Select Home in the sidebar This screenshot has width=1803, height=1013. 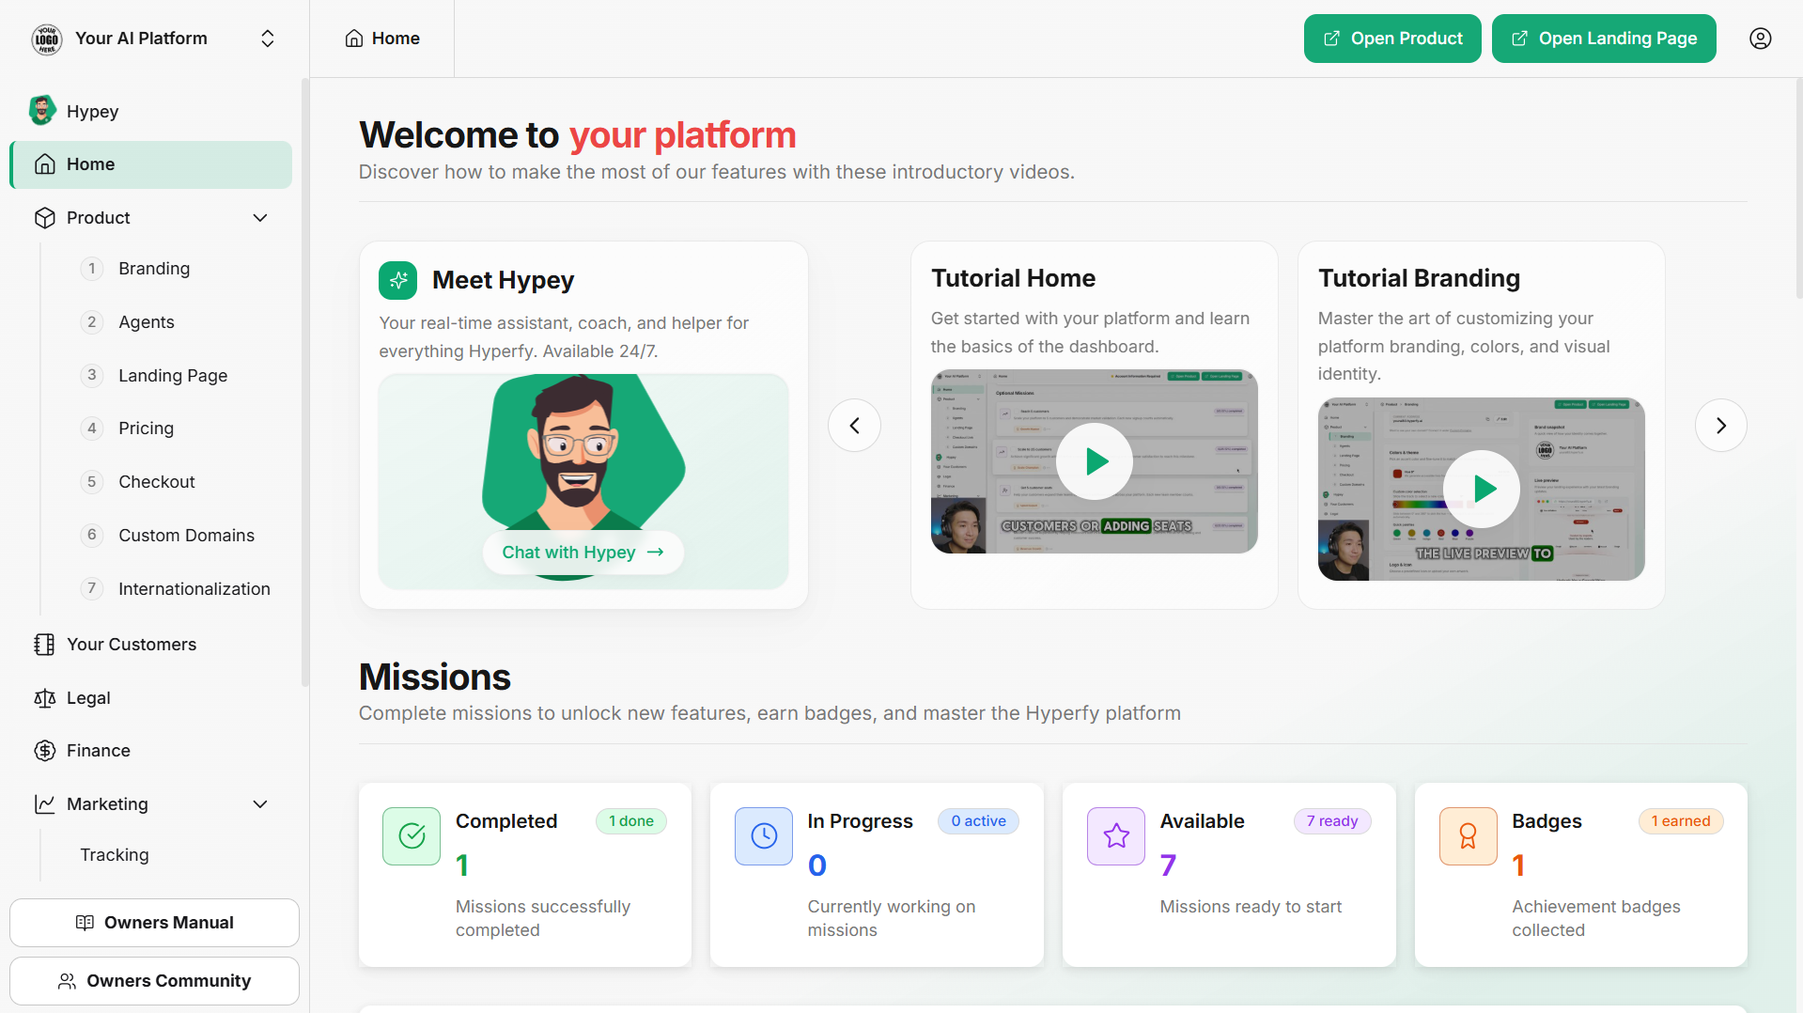(x=151, y=164)
